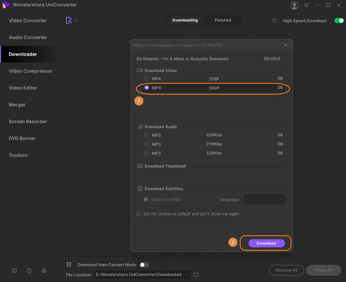Click Resume All button
The width and height of the screenshot is (346, 282).
pyautogui.click(x=286, y=270)
